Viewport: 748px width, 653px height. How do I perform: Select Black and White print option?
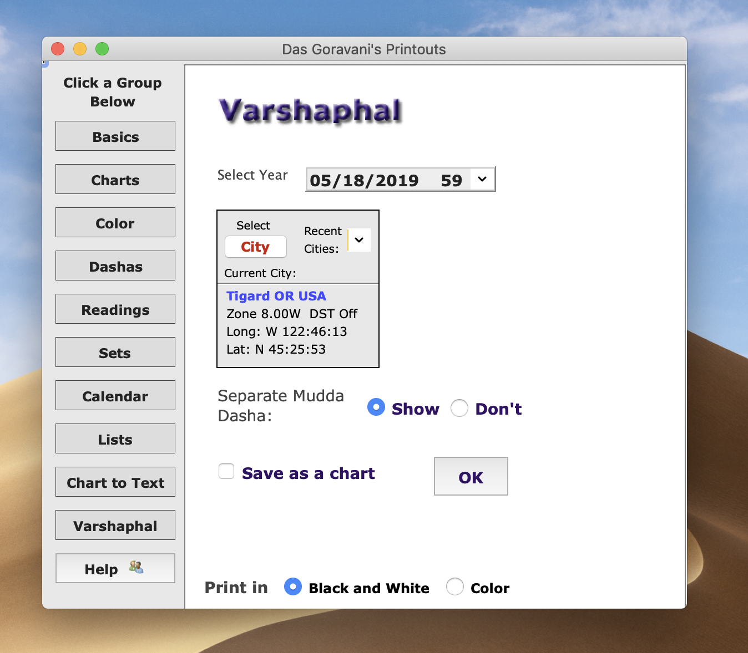pos(293,586)
